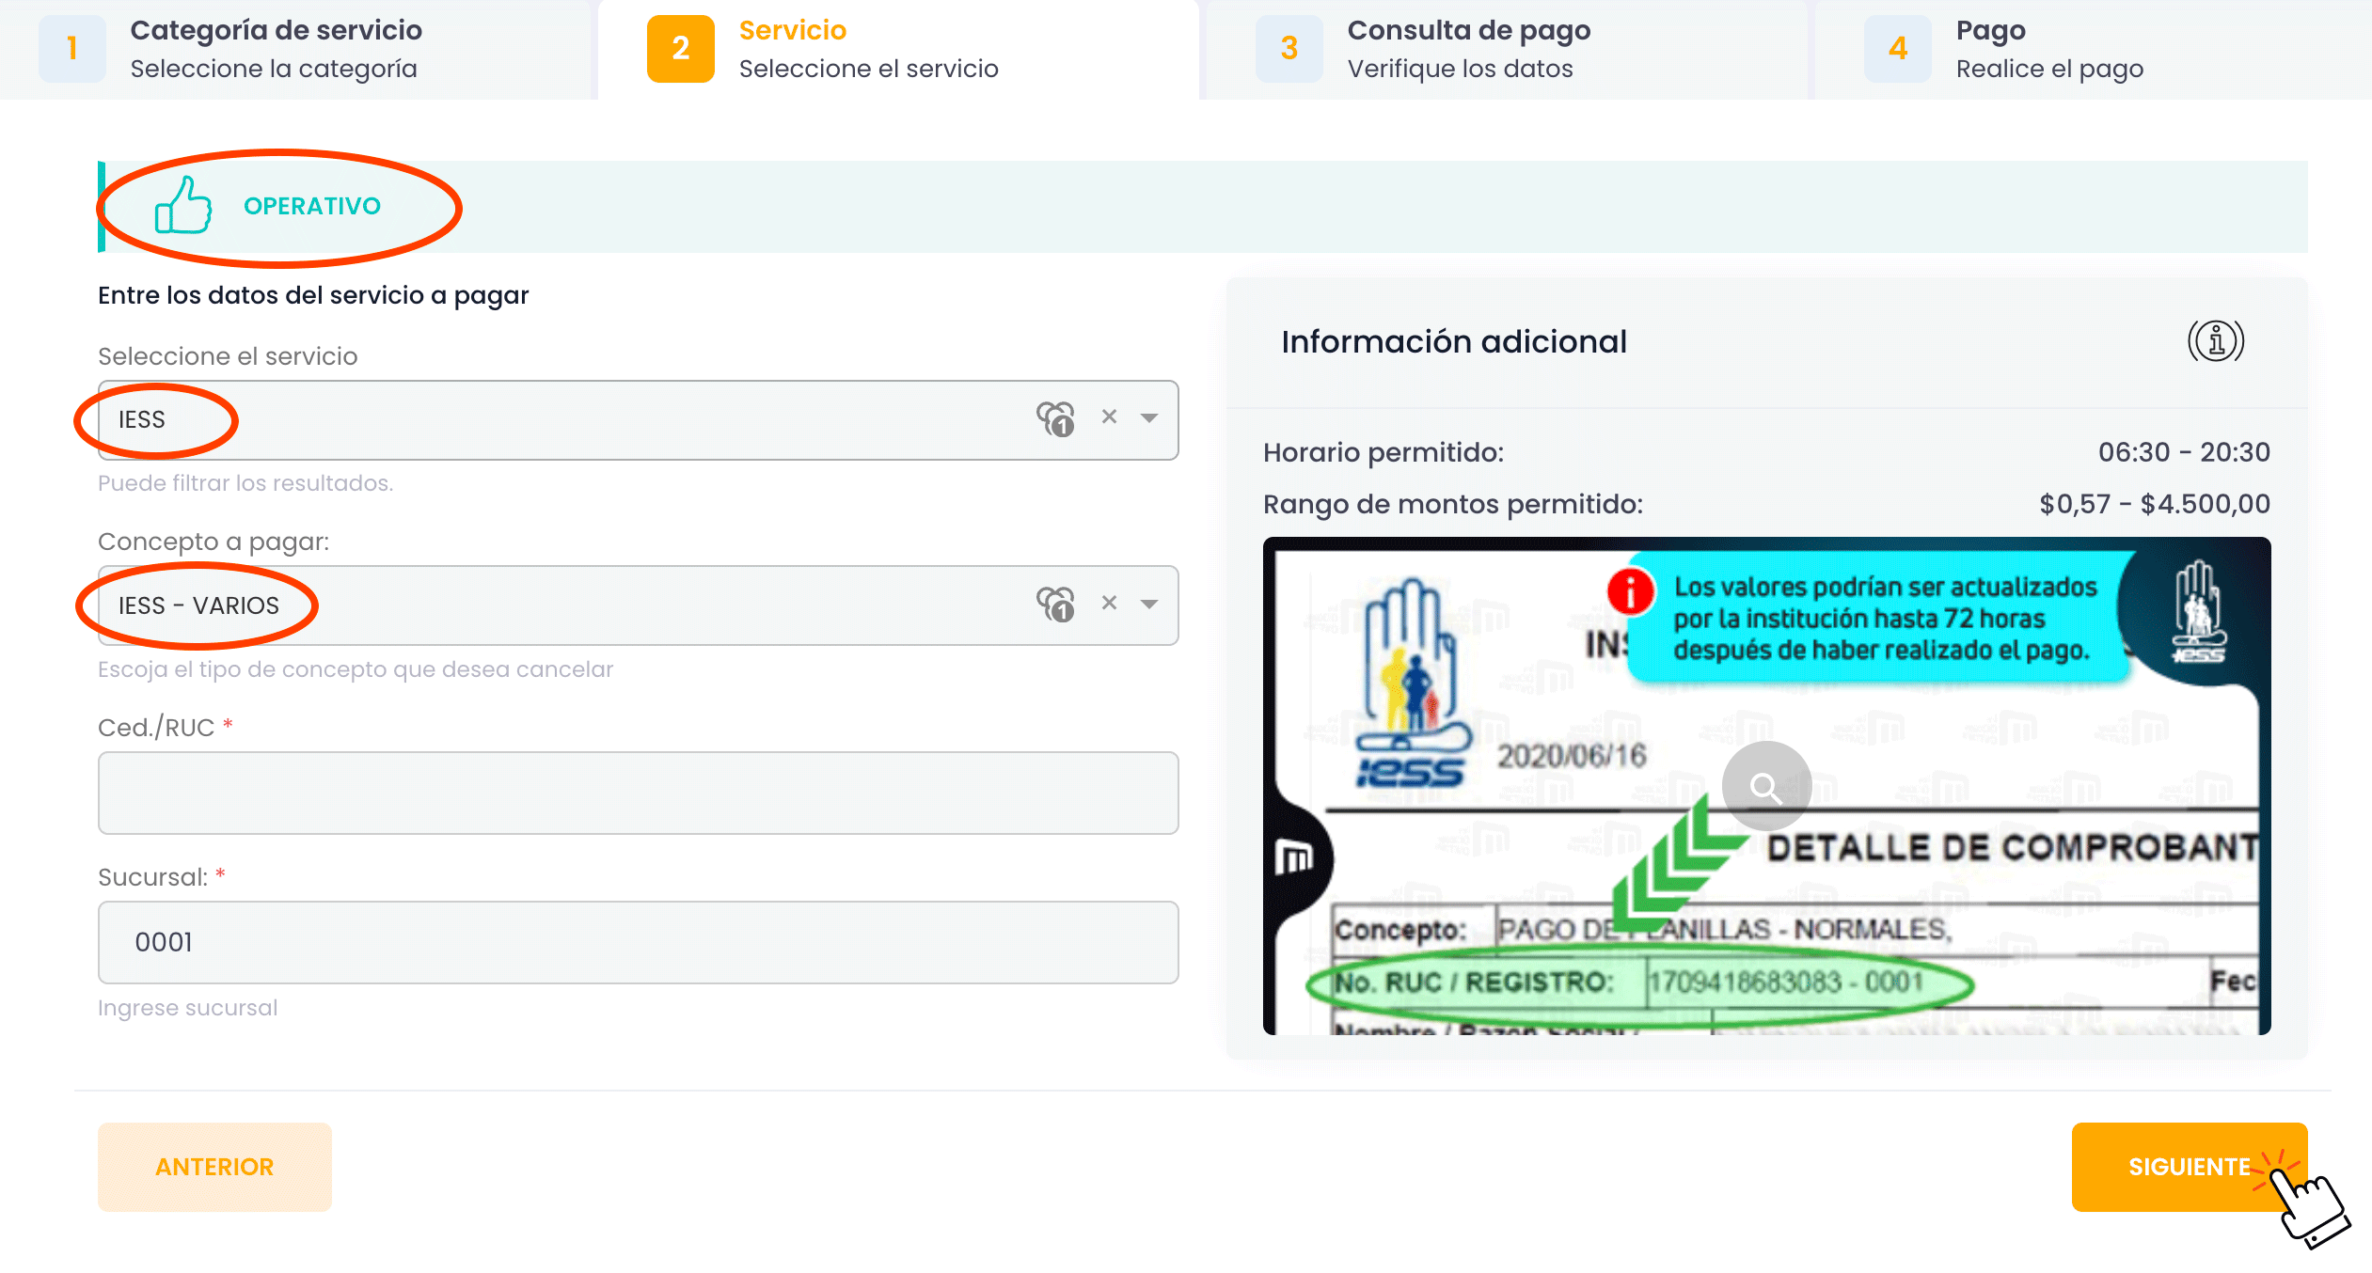Click the thumbs-up Operativo status icon
The height and width of the screenshot is (1273, 2372).
pyautogui.click(x=183, y=206)
